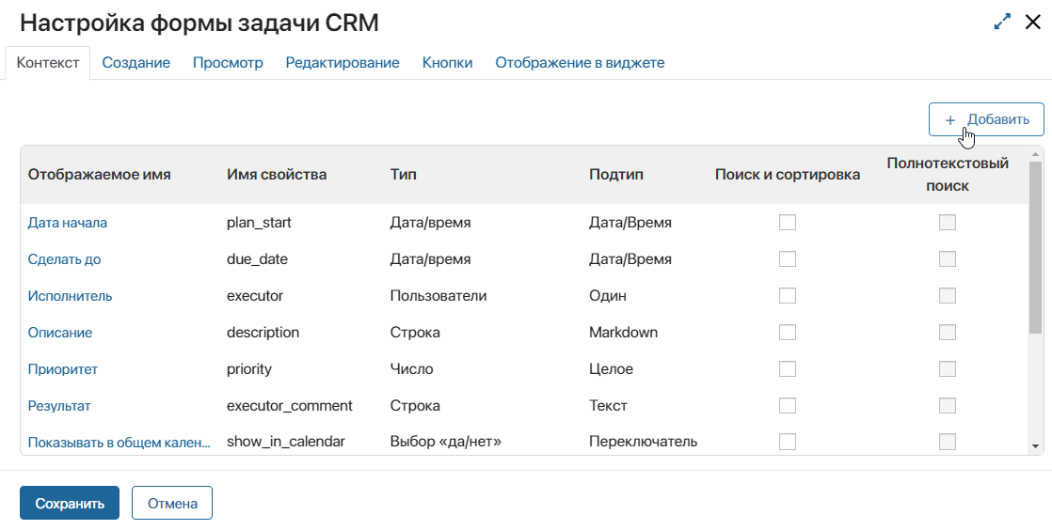
Task: Click the Тип column header
Action: (404, 175)
